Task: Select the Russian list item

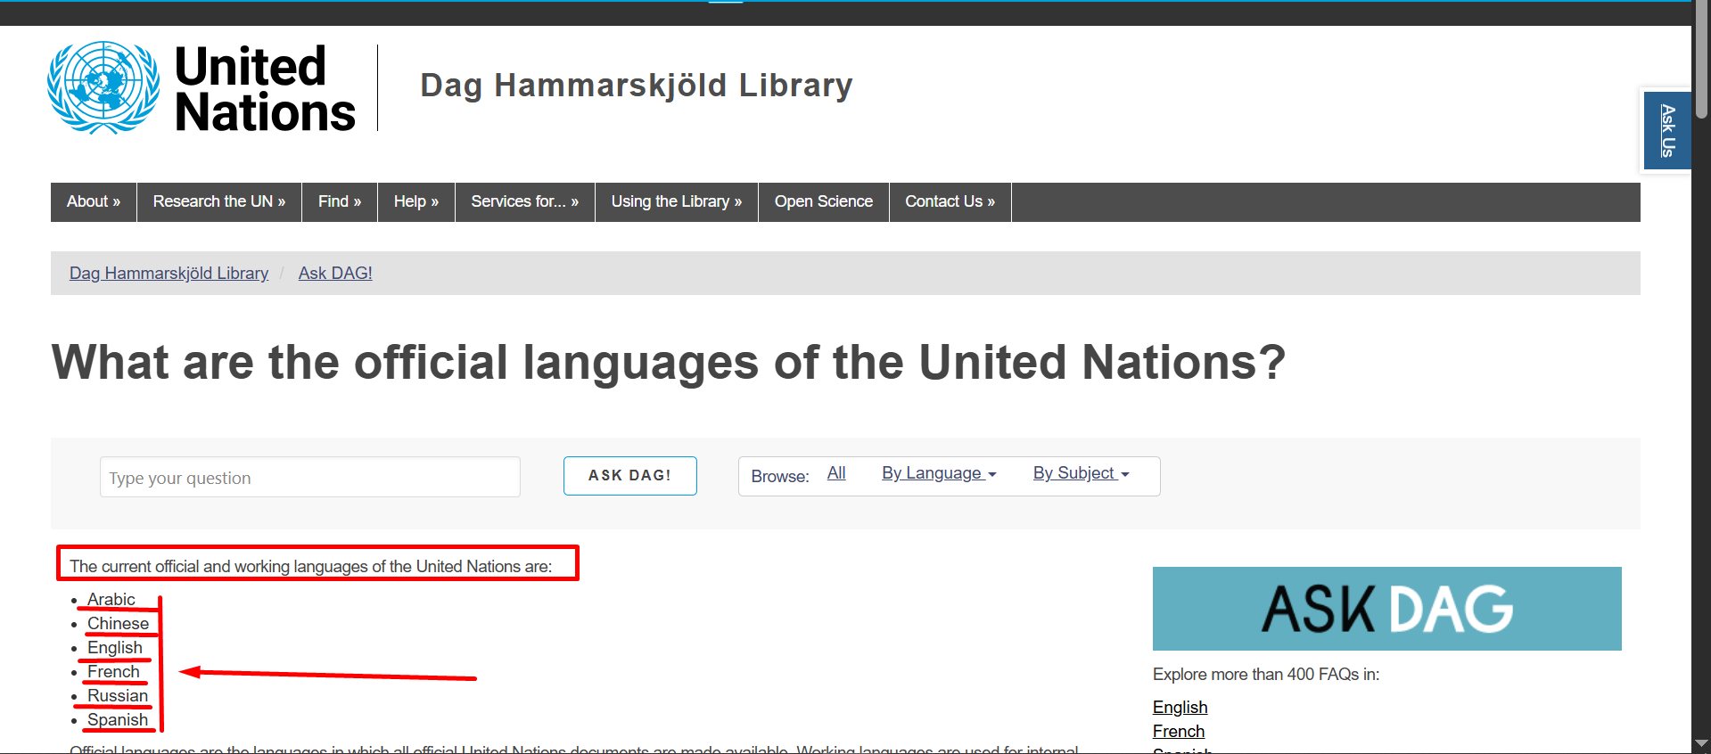Action: (118, 695)
